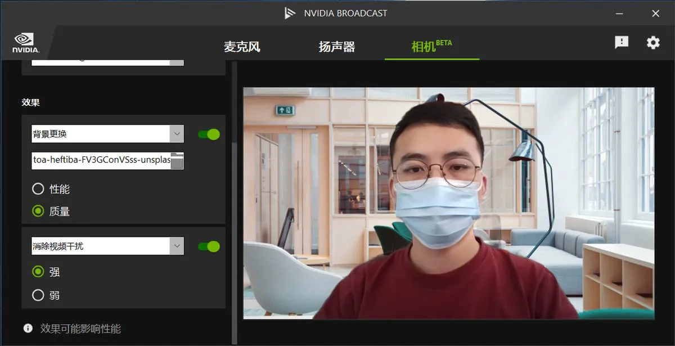Open the settings gear icon
Screen dimensions: 675x346
(653, 42)
